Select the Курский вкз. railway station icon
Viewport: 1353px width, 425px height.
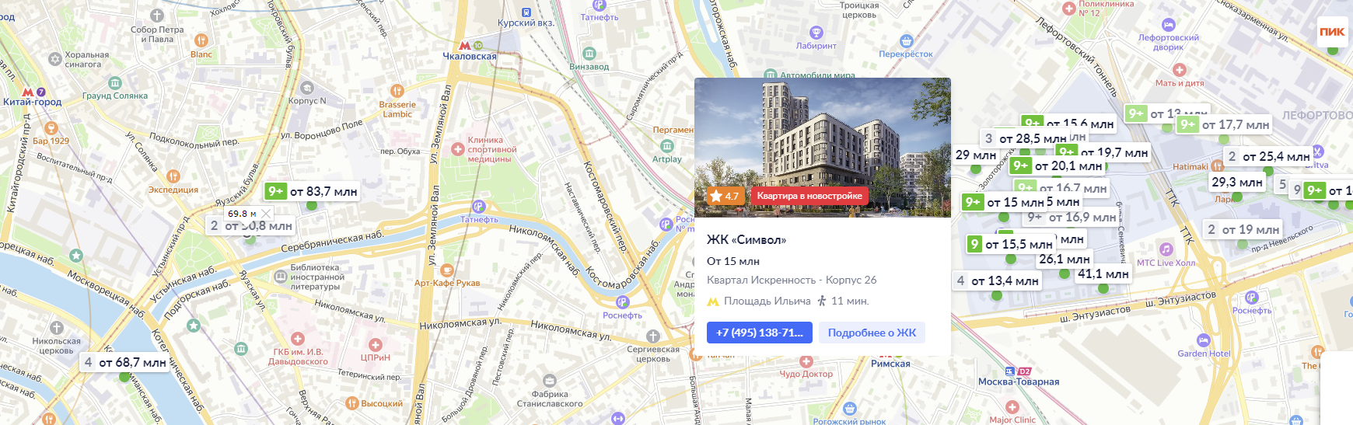click(x=526, y=12)
